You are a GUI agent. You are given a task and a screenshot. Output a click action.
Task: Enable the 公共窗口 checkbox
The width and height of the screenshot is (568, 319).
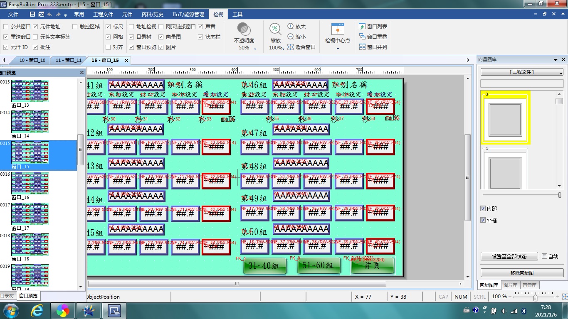pyautogui.click(x=6, y=26)
